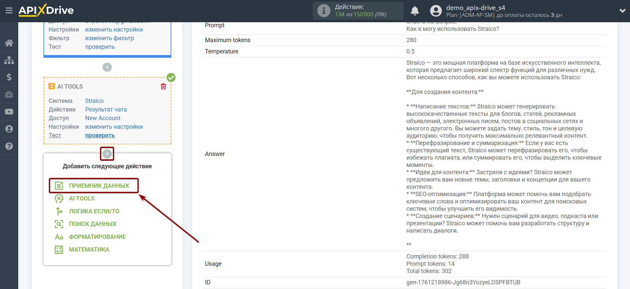This screenshot has height=289, width=630.
Task: Open help question mark icon
Action: click(x=9, y=146)
